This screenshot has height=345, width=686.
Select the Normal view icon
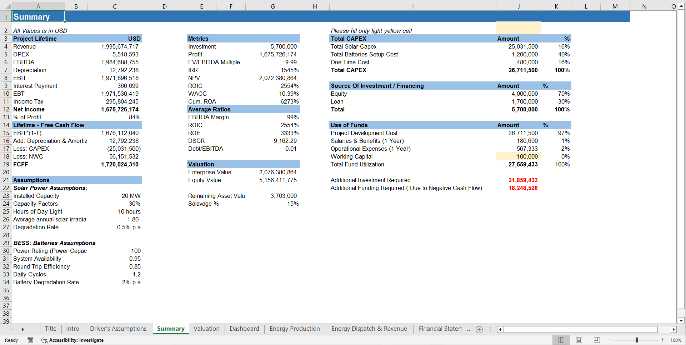click(x=561, y=340)
